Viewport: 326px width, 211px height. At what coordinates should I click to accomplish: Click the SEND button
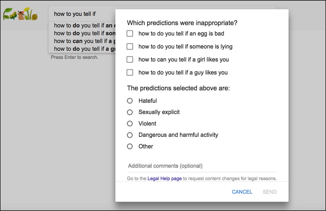pos(270,192)
